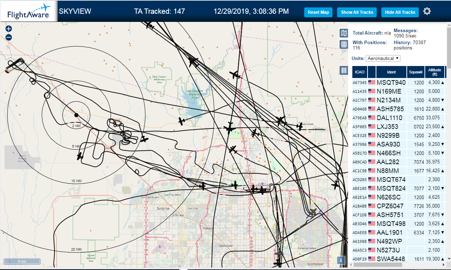Toggle sidebar with column bars icon

(x=344, y=70)
